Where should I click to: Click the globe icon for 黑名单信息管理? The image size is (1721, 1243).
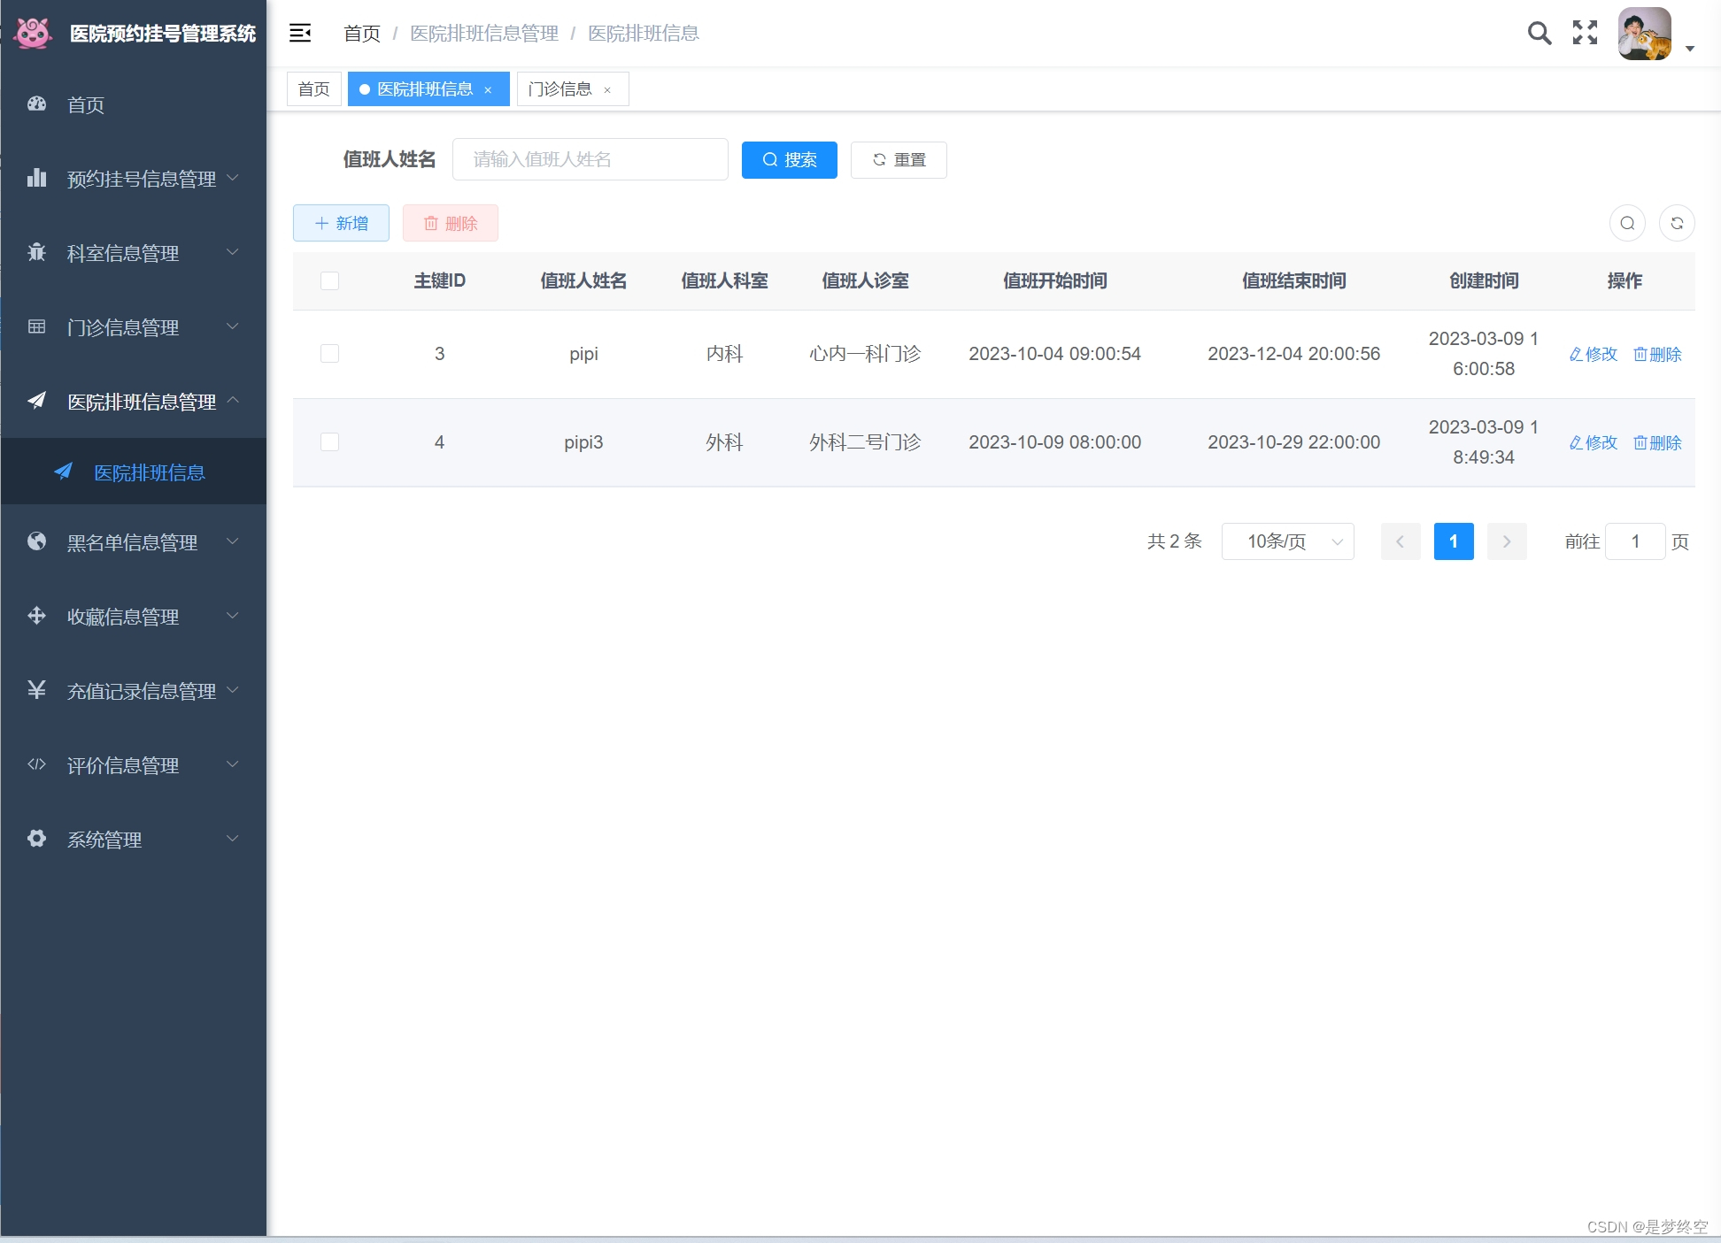(x=36, y=541)
